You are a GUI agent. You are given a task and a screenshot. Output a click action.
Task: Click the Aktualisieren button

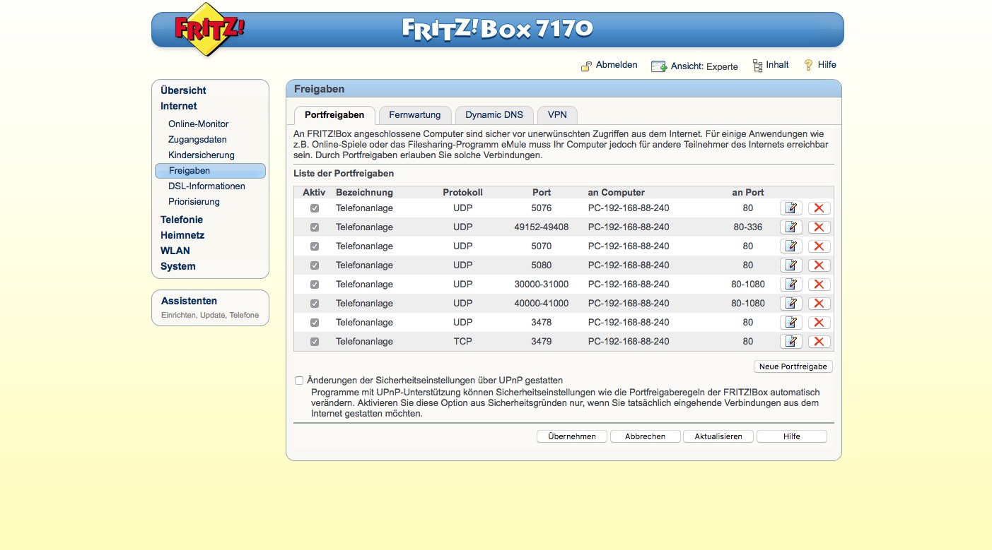(x=718, y=436)
